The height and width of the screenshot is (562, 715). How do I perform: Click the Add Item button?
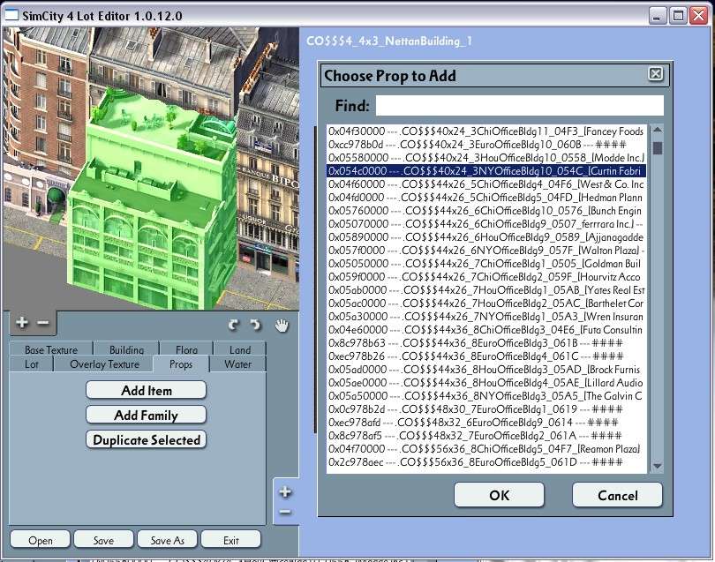146,390
